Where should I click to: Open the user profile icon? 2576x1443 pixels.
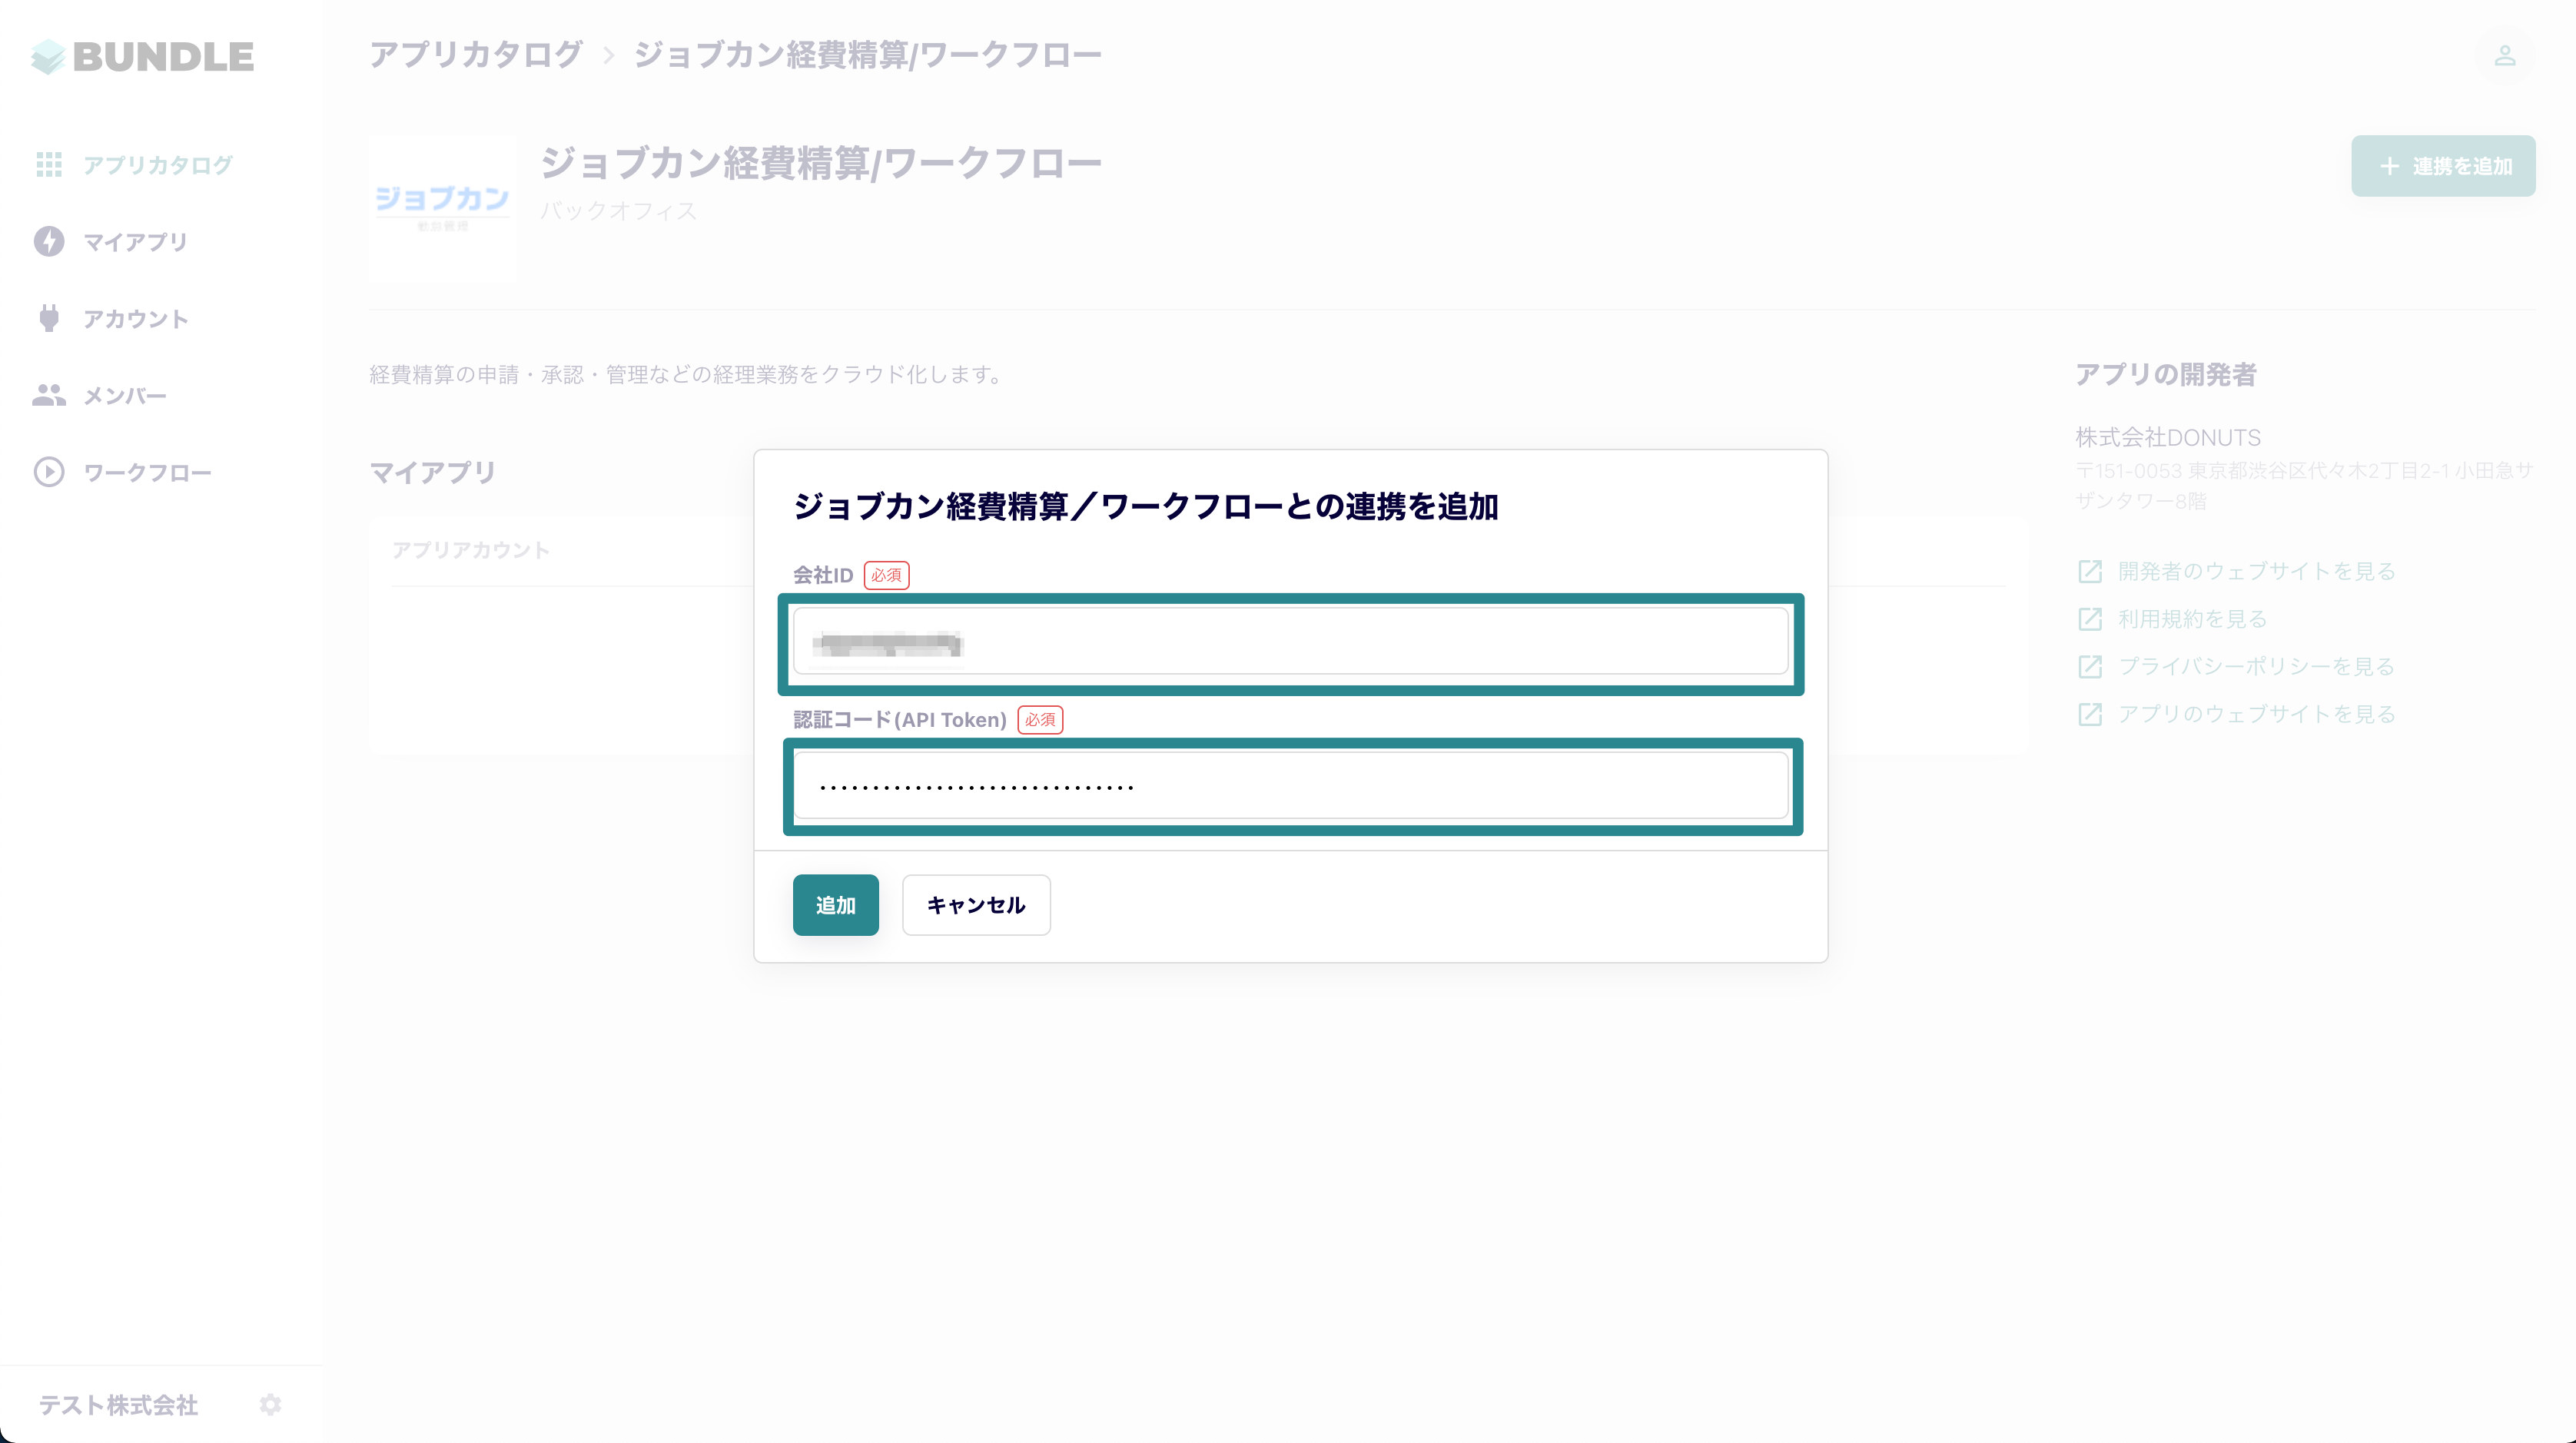pos(2504,55)
